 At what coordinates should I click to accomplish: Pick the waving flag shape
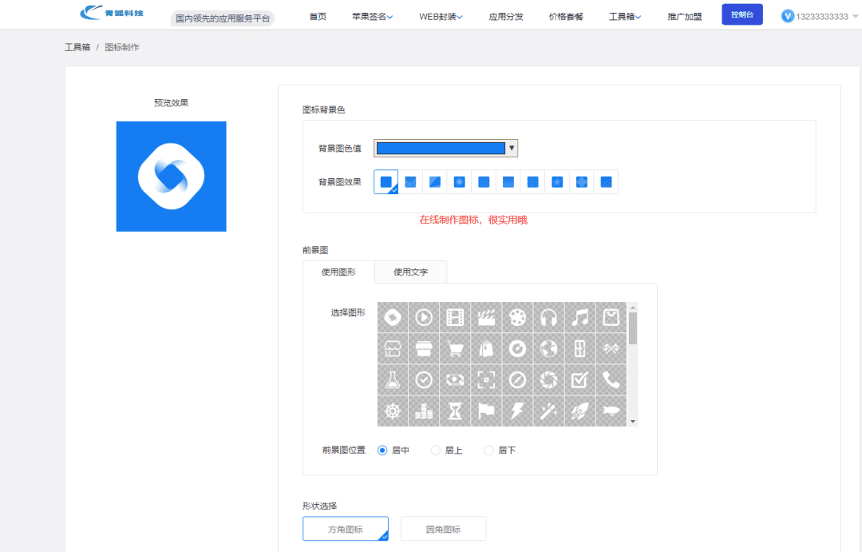click(x=486, y=411)
